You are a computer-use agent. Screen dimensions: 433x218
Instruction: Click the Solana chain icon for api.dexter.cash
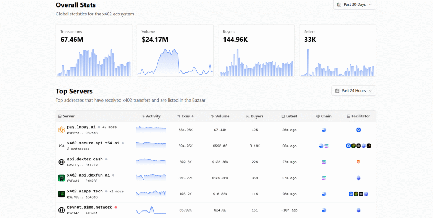click(x=324, y=162)
